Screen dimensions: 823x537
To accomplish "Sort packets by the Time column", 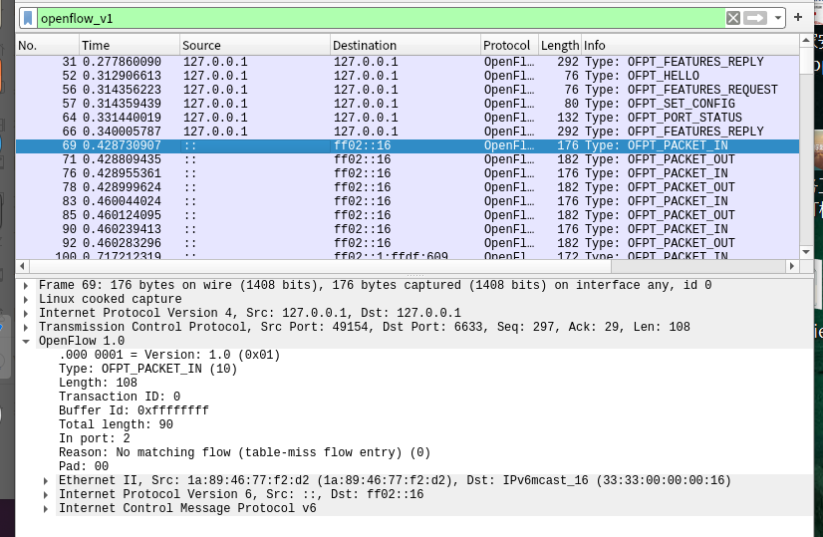I will [x=130, y=46].
